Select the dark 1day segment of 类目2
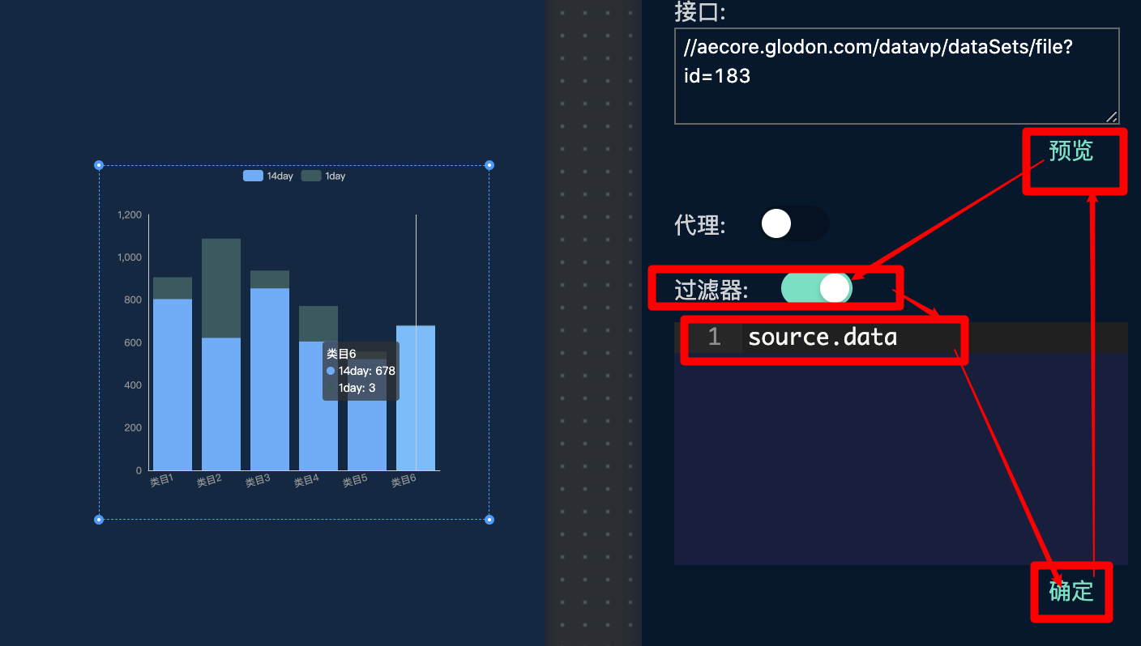Viewport: 1141px width, 646px height. coord(221,287)
